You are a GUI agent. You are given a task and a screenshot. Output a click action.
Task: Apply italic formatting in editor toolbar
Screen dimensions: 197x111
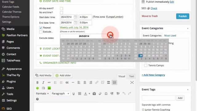coord(43,83)
